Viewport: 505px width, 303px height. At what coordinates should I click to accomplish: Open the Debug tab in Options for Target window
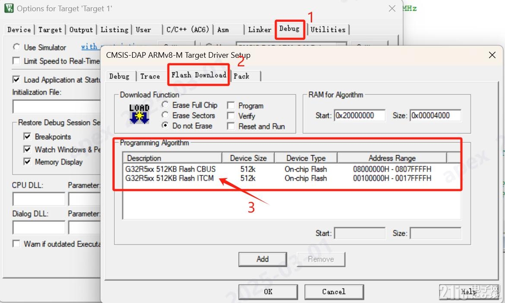(289, 28)
